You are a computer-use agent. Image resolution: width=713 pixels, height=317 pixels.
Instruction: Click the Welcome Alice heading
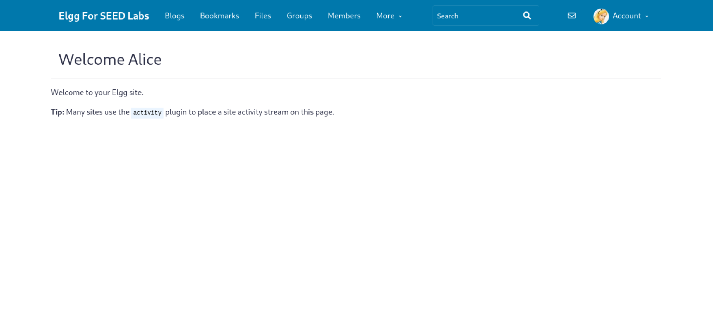(x=110, y=59)
